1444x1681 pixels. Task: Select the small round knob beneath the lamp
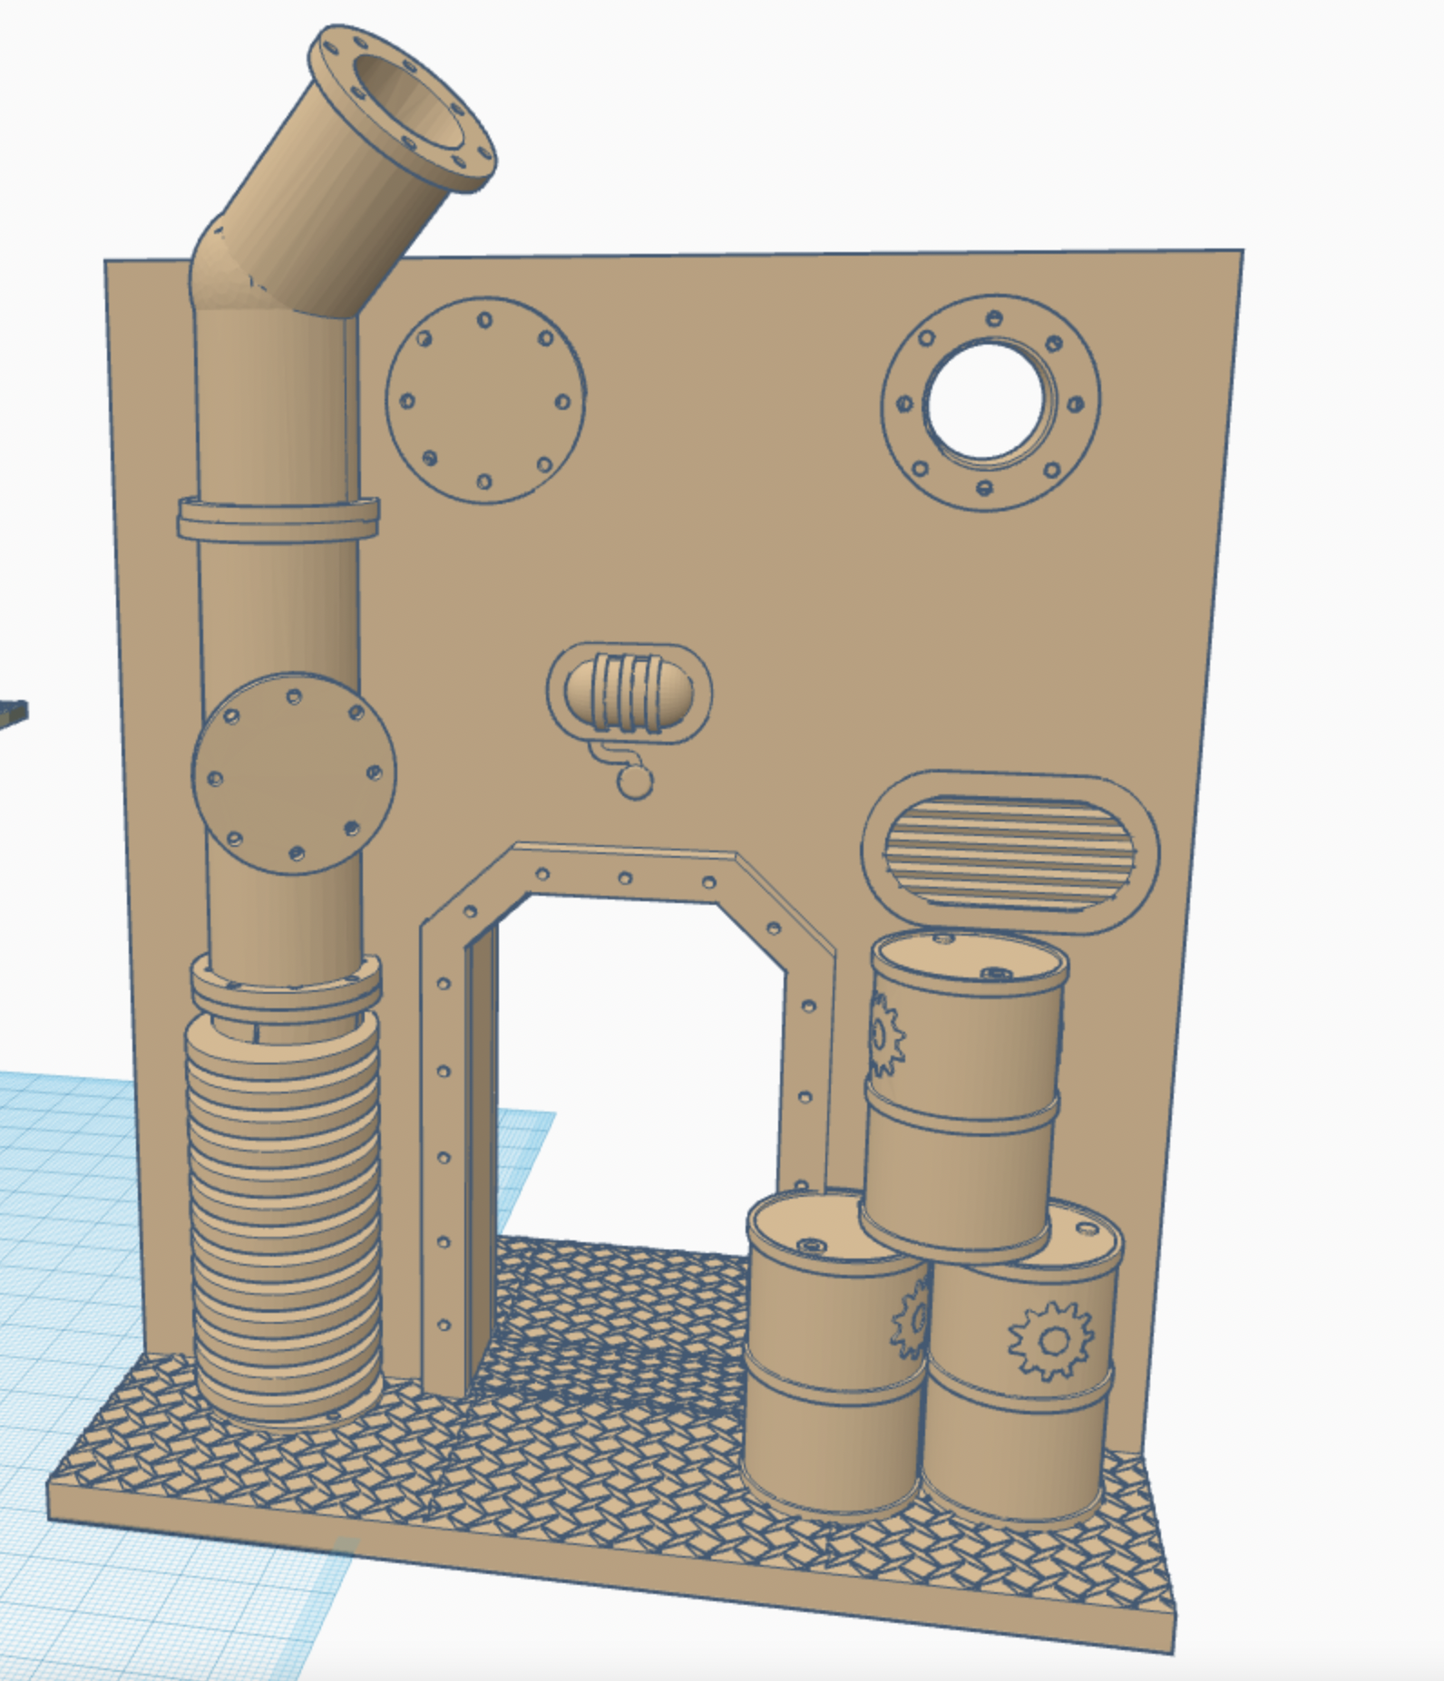tap(635, 782)
